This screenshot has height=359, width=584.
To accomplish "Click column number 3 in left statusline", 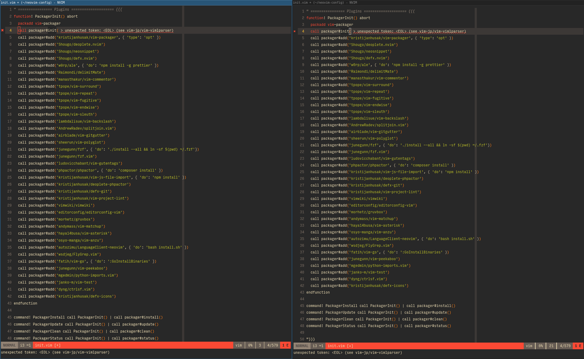I will click(260, 345).
